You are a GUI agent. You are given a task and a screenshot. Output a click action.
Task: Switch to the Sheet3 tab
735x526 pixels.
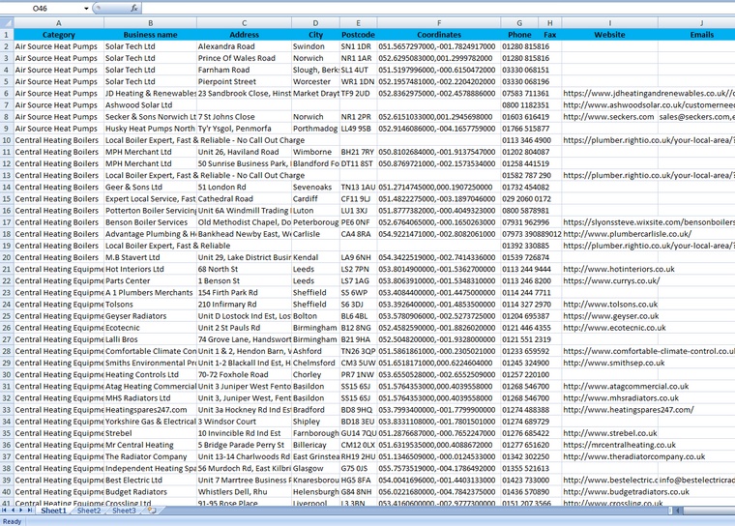click(x=124, y=511)
